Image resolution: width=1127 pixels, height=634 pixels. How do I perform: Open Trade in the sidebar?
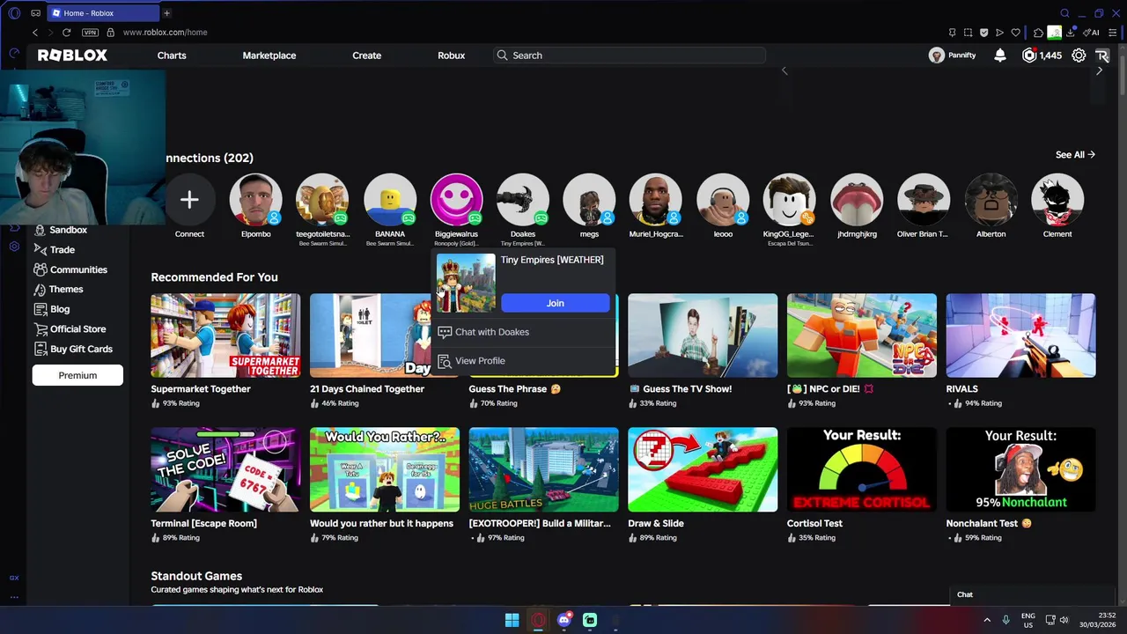click(55, 250)
